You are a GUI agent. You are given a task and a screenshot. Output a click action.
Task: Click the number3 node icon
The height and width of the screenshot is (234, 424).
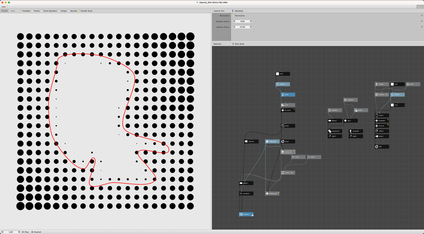pyautogui.click(x=329, y=110)
